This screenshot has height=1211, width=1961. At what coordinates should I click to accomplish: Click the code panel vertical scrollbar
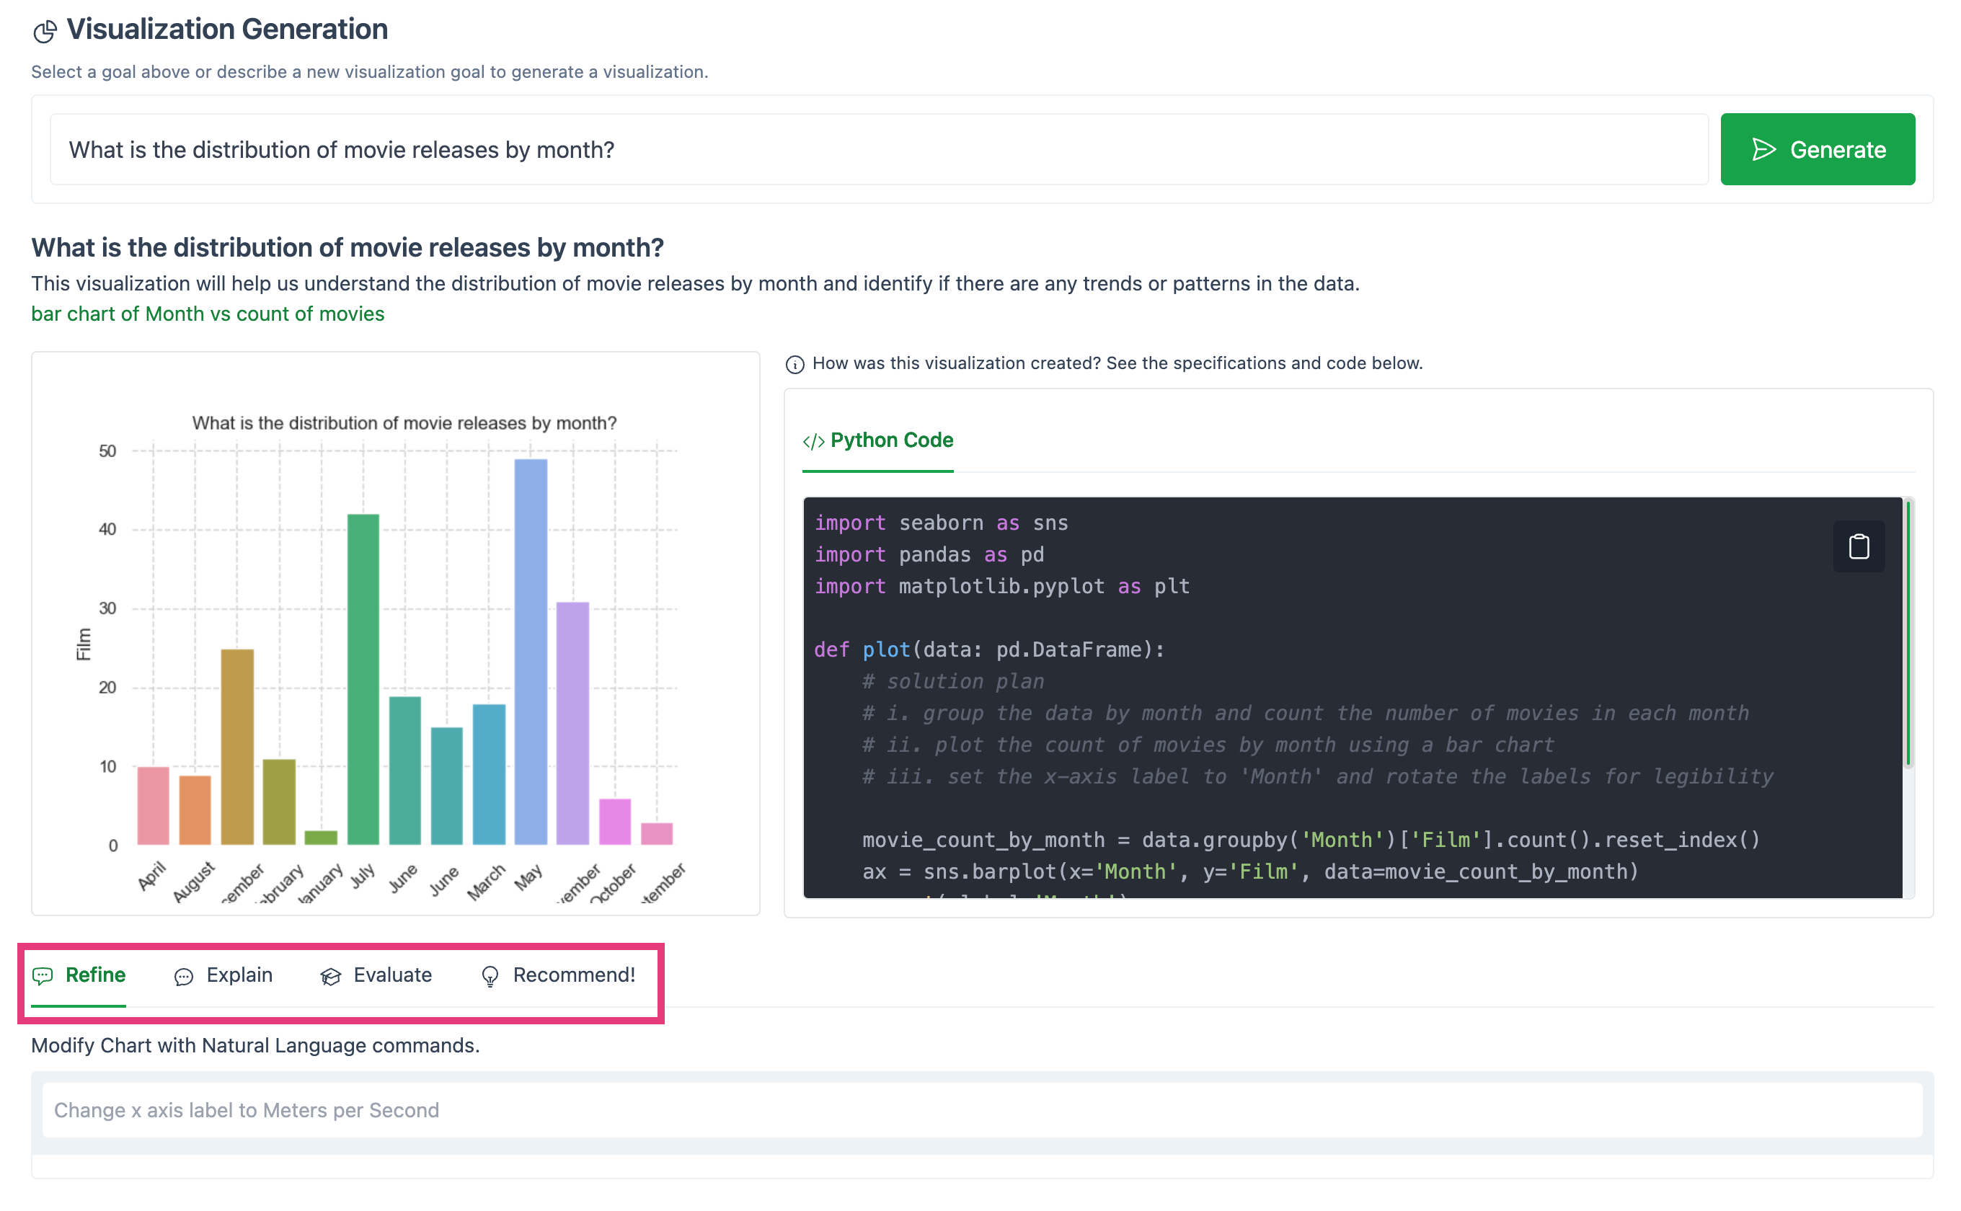point(1908,633)
